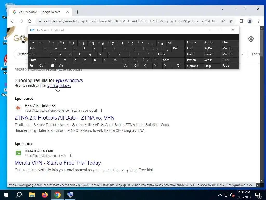Viewport: 266px width, 200px height.
Task: Open Google quick settings gear
Action: point(251,39)
